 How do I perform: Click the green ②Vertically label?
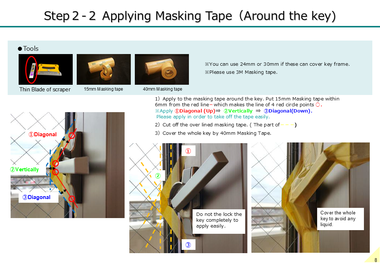(x=24, y=169)
